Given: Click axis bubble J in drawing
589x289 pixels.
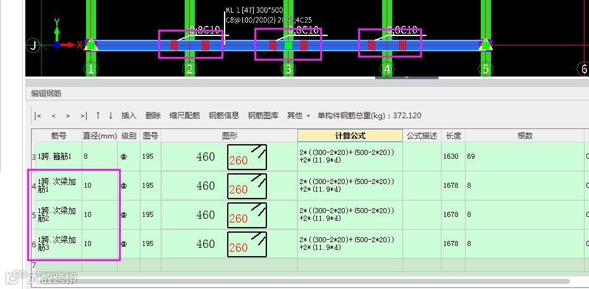Looking at the screenshot, I should click(x=33, y=46).
